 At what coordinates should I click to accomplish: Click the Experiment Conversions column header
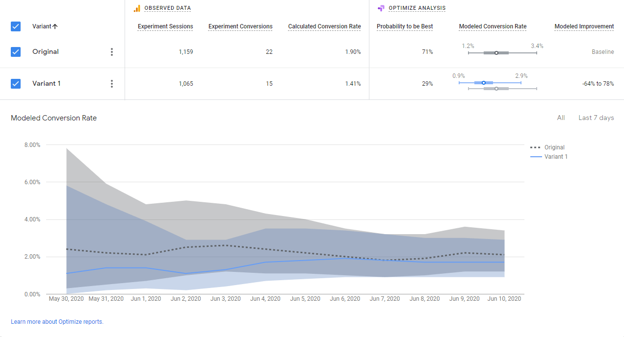(240, 26)
